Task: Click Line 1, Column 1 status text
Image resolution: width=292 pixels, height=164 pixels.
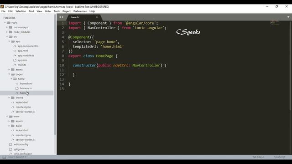Action: click(17, 157)
